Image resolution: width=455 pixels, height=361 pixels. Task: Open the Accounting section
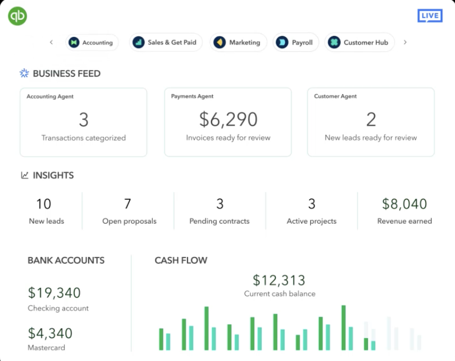click(x=92, y=42)
